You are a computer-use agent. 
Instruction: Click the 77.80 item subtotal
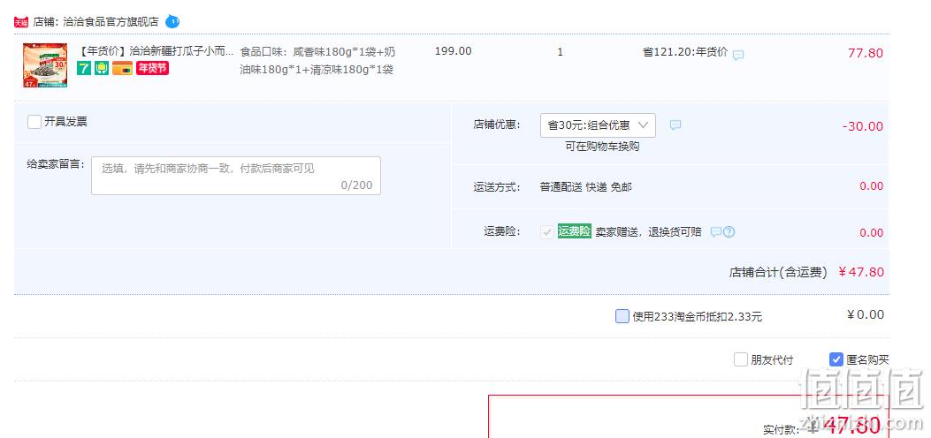click(x=865, y=53)
